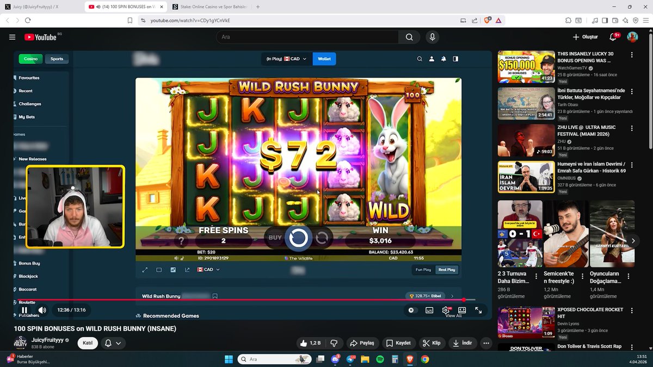Dislike the video
The height and width of the screenshot is (367, 653).
click(x=334, y=343)
